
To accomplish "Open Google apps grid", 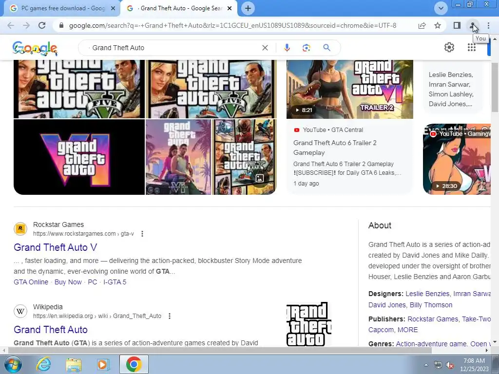I will click(472, 47).
